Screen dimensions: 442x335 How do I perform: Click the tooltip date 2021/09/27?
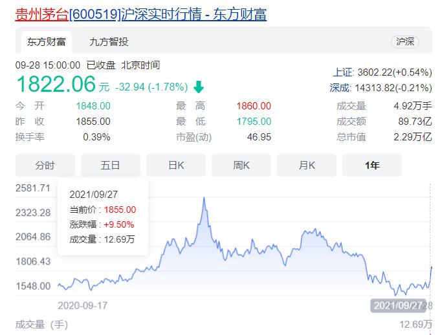pos(94,195)
